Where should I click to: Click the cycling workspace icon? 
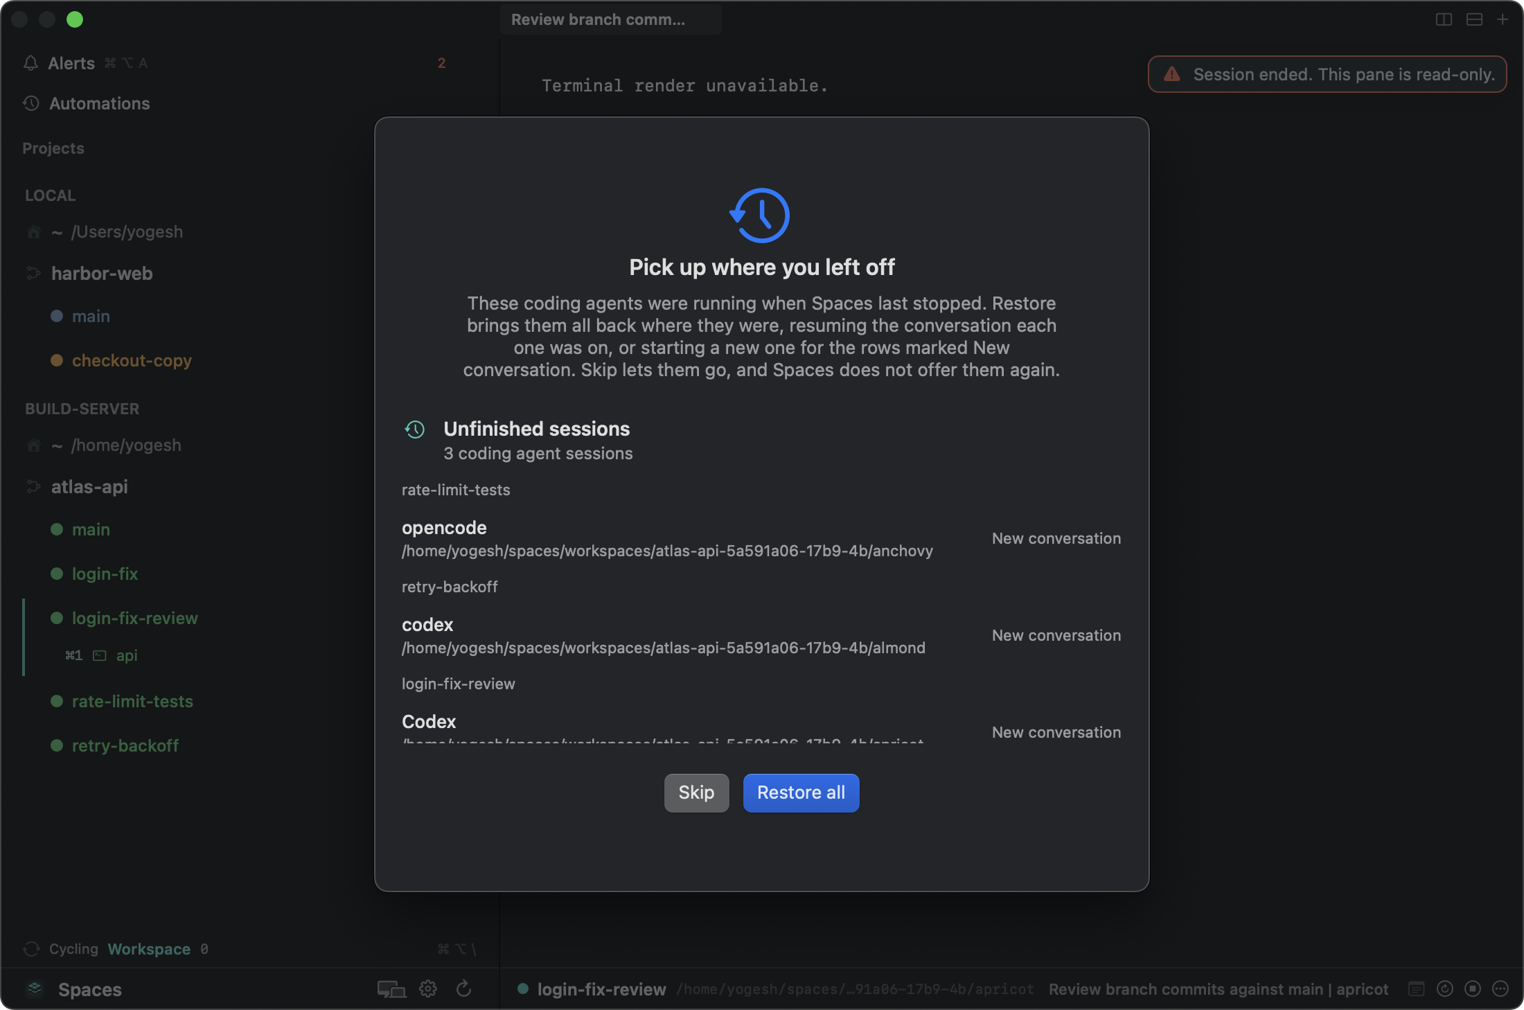click(31, 949)
